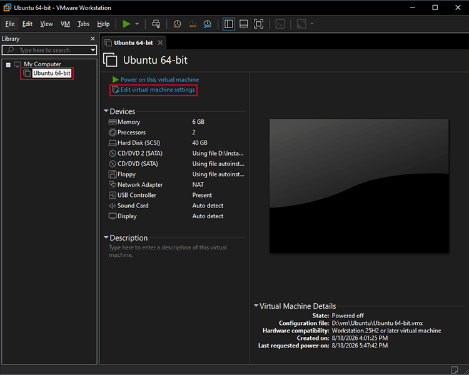Screen dimensions: 469x375
Task: Collapse the My Computer tree node
Action: [8, 64]
